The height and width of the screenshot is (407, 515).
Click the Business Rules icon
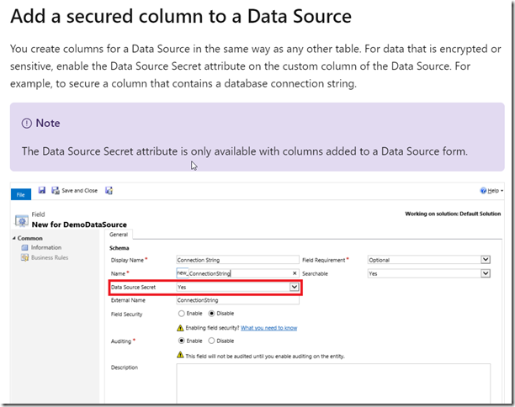24,257
